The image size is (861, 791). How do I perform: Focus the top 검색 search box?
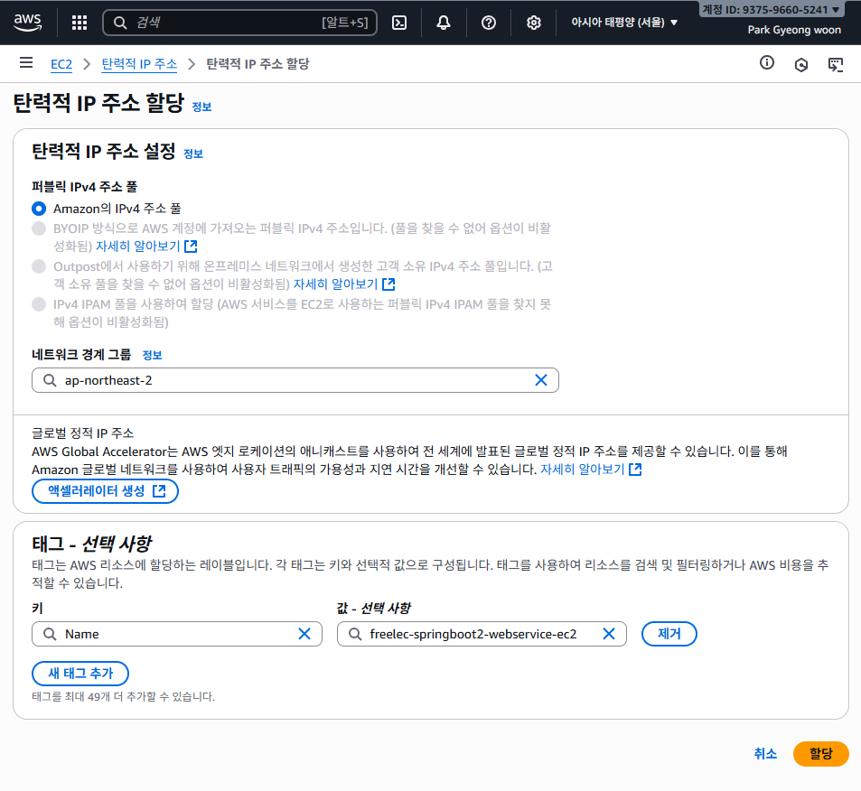(x=240, y=23)
